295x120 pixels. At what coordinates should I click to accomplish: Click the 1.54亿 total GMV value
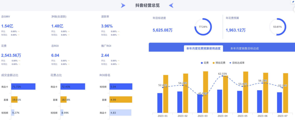pos(7,26)
